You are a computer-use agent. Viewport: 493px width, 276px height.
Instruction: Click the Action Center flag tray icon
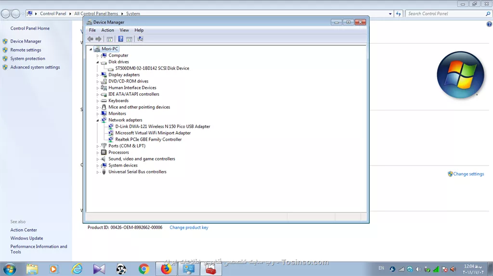444,269
